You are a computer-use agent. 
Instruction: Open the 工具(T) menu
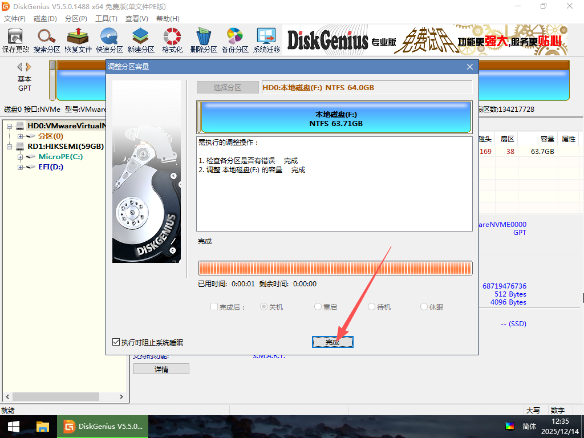pos(106,19)
